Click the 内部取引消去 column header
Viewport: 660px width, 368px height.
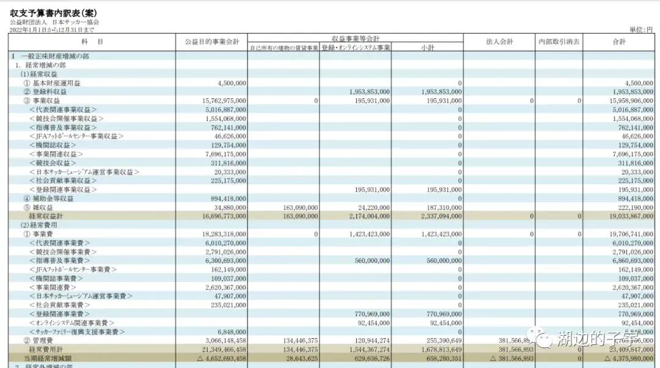559,41
